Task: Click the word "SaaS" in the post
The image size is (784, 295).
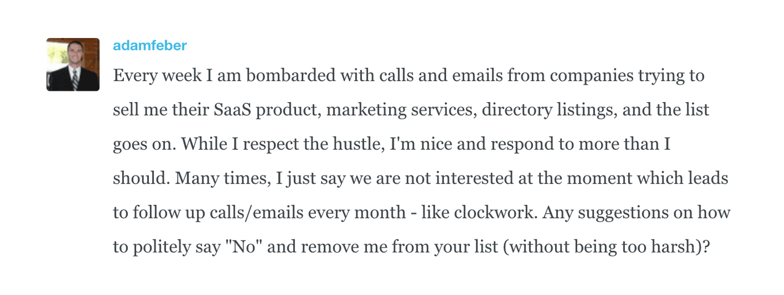Action: (x=233, y=109)
